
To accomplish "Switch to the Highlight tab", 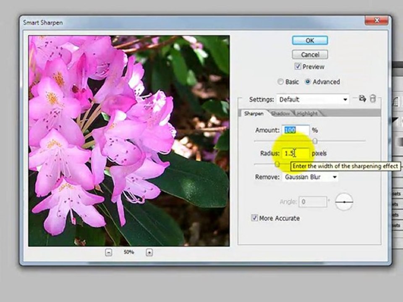I will point(307,114).
